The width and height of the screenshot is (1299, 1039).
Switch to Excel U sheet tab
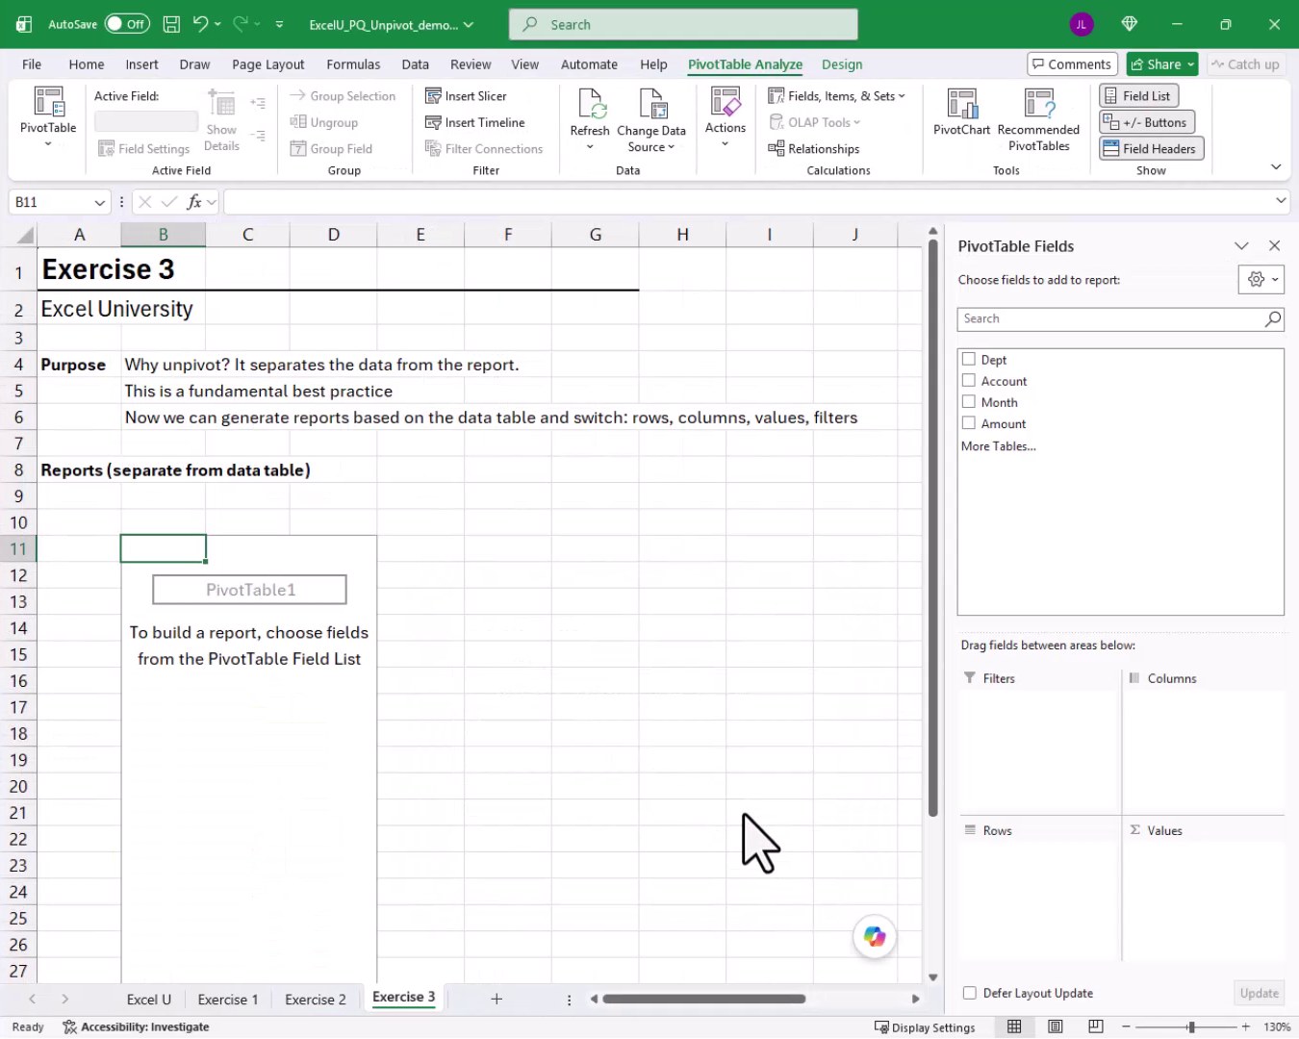(x=149, y=1000)
